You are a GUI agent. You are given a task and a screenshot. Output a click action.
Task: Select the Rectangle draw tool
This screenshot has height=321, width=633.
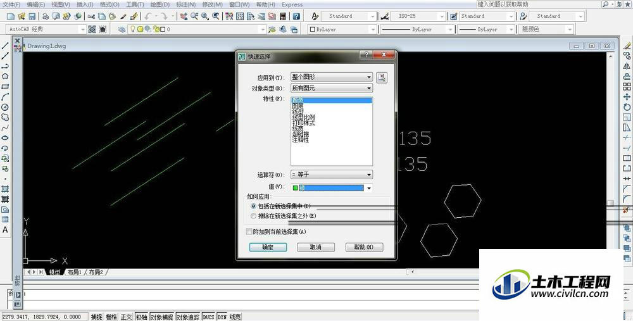click(5, 86)
